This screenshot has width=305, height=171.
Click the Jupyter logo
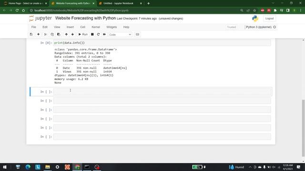pos(41,18)
